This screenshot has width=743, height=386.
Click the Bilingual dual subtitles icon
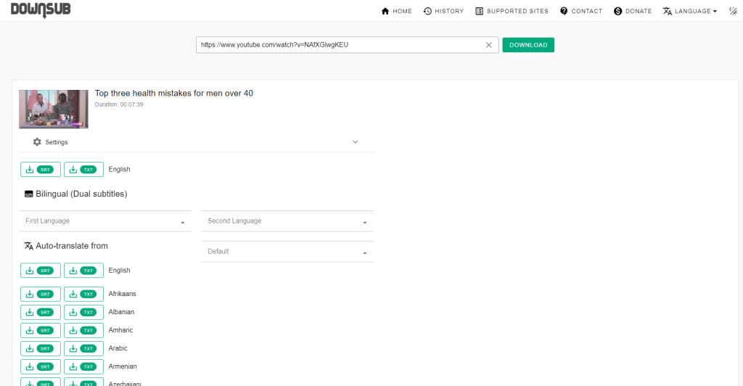point(29,194)
